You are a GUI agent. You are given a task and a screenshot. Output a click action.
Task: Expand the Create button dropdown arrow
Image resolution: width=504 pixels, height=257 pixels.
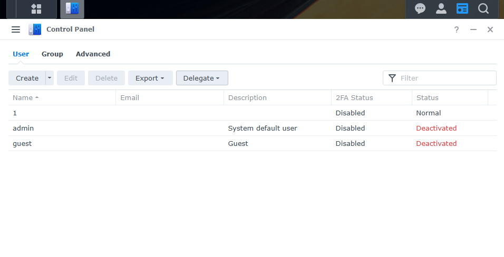point(50,78)
